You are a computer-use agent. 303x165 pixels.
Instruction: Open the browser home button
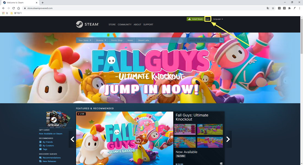click(x=18, y=8)
